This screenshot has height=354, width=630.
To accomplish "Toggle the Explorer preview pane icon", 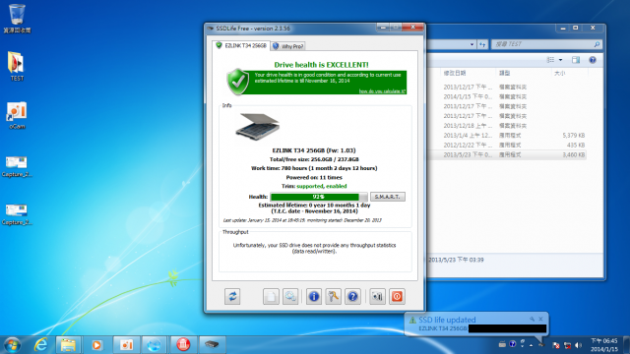I will pos(576,60).
